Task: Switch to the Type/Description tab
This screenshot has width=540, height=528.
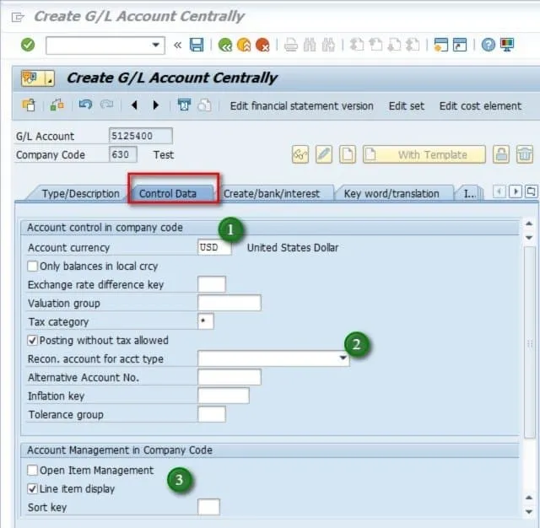Action: (x=80, y=194)
